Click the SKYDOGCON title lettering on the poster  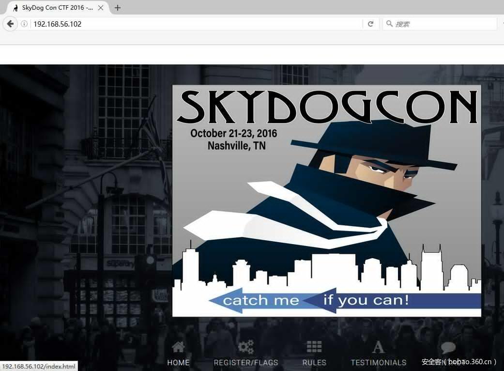tap(327, 107)
